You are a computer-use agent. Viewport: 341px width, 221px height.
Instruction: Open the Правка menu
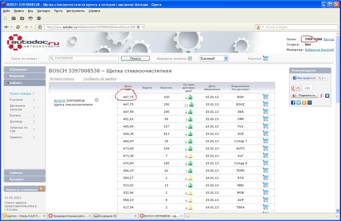[19, 11]
